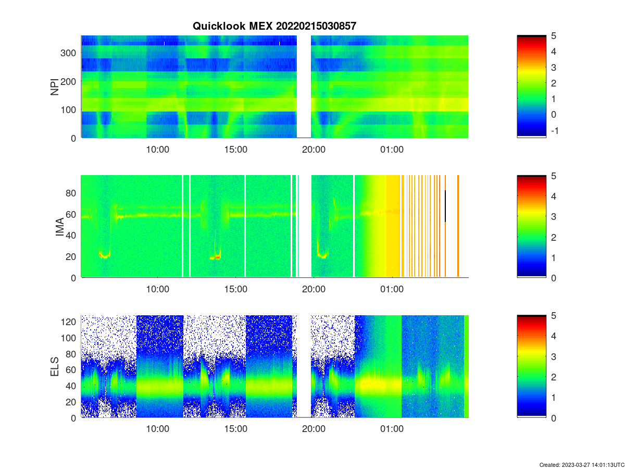Click "01:00" tick under the IMA plot

[392, 289]
